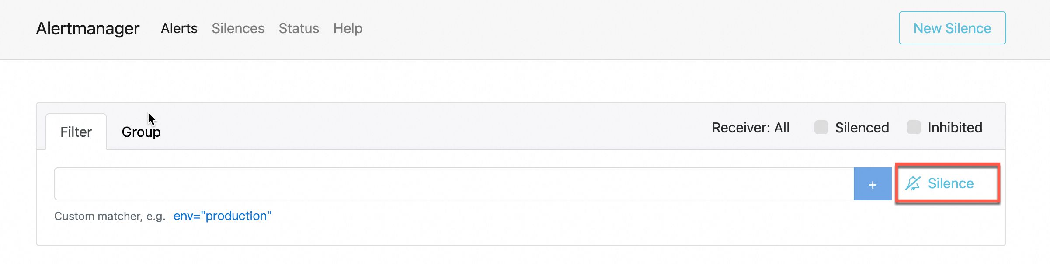Viewport: 1050px width, 264px height.
Task: Click the plus icon to add matcher
Action: coord(873,184)
